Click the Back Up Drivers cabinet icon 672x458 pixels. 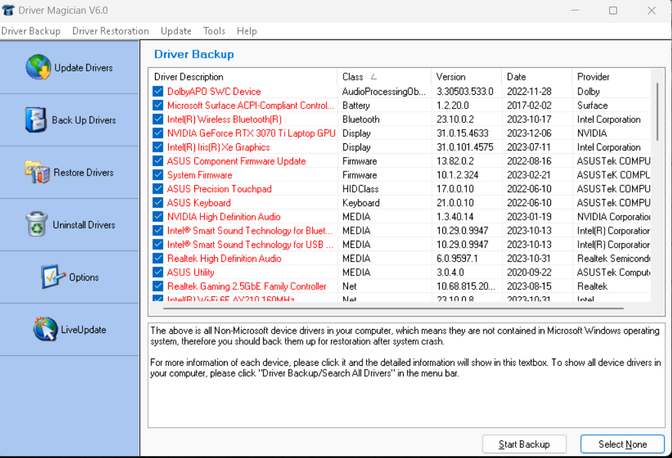click(35, 120)
